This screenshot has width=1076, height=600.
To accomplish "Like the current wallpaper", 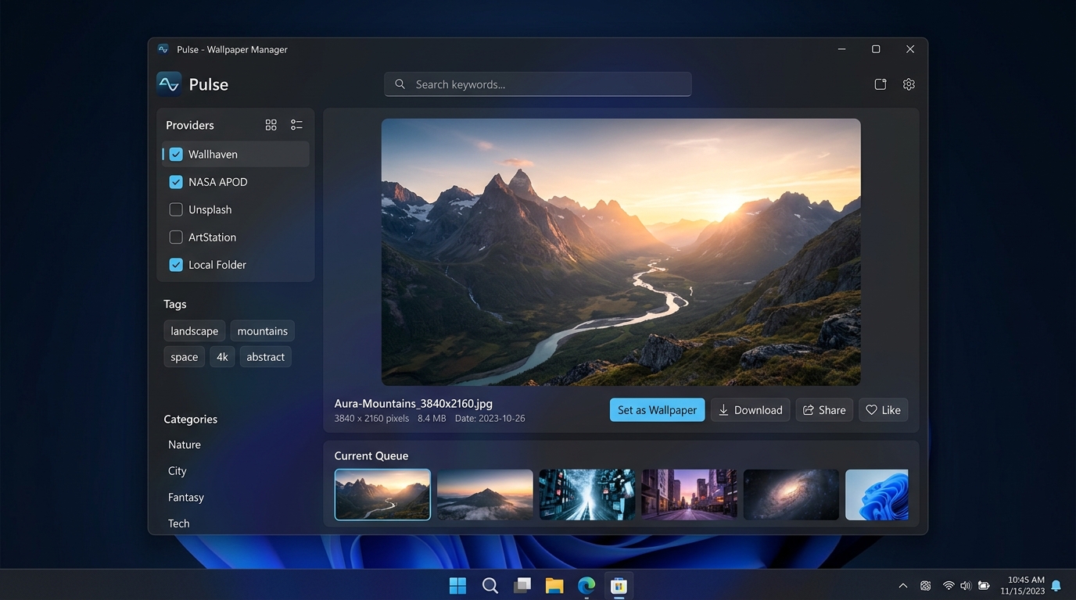I will click(884, 410).
